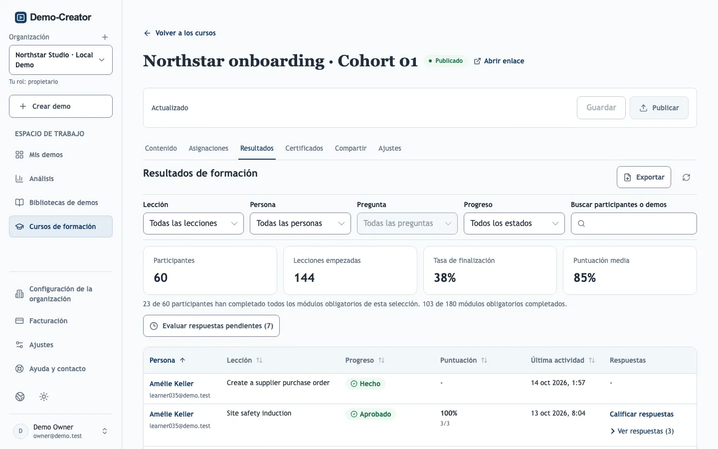This screenshot has width=718, height=449.
Task: Click Evaluar respuestas pendientes button
Action: (x=211, y=326)
